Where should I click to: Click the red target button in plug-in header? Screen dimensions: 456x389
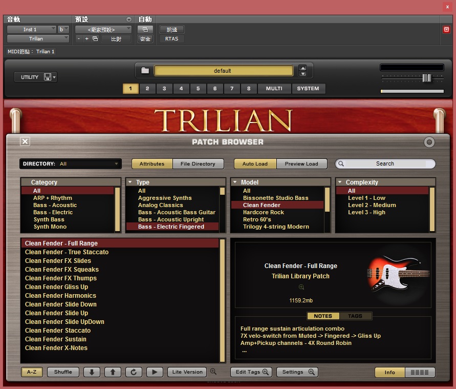(x=446, y=29)
